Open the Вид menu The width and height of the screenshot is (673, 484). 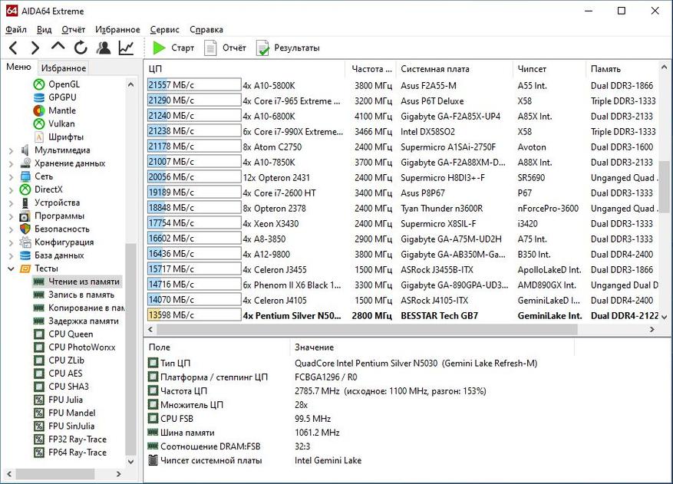tap(45, 30)
